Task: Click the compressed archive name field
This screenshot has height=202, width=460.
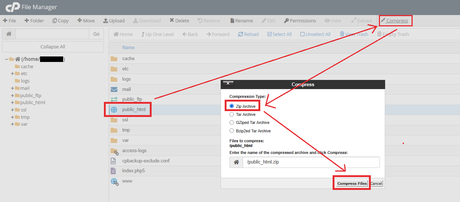Action: point(311,162)
